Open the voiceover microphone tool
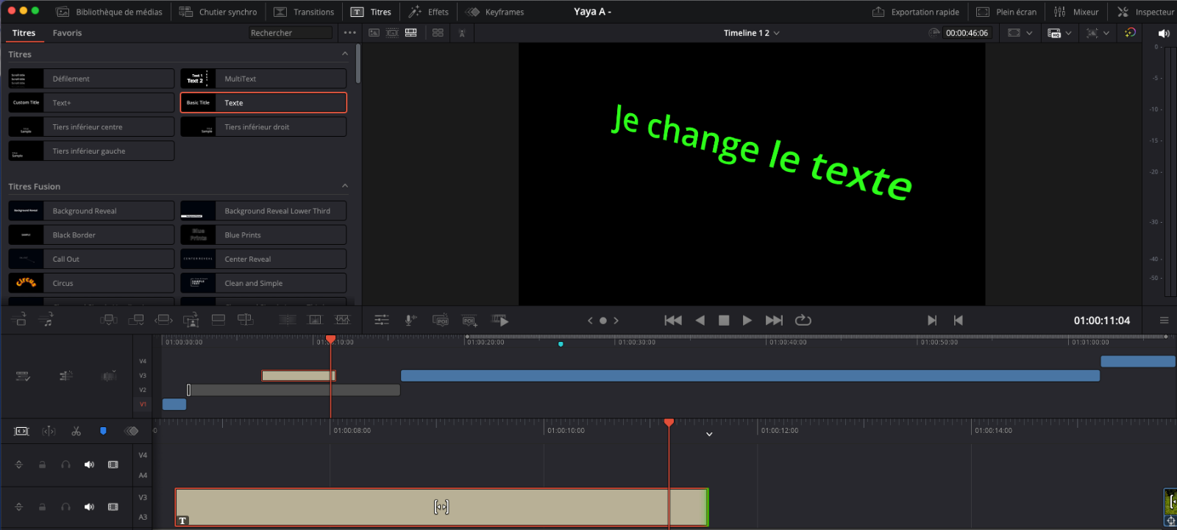This screenshot has height=530, width=1177. click(x=410, y=320)
